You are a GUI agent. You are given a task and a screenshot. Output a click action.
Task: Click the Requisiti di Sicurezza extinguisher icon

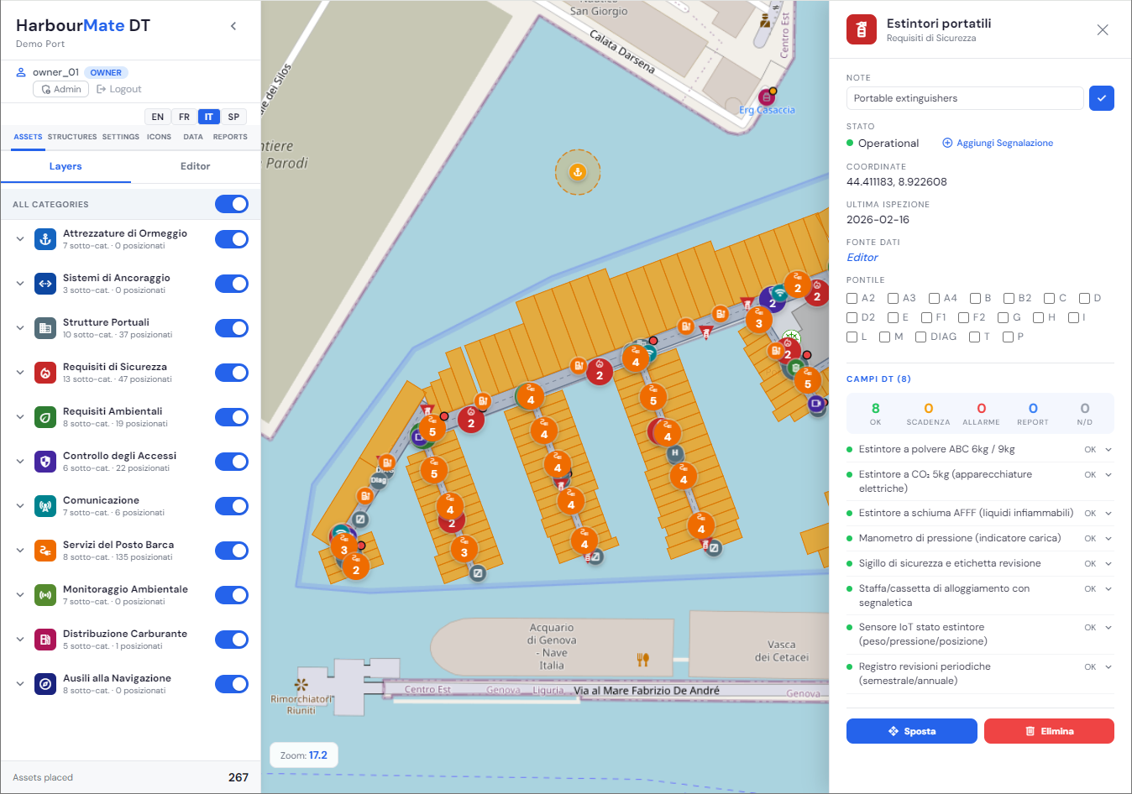pyautogui.click(x=45, y=373)
